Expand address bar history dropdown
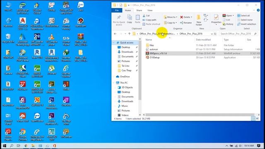This screenshot has height=149, width=265. click(212, 34)
